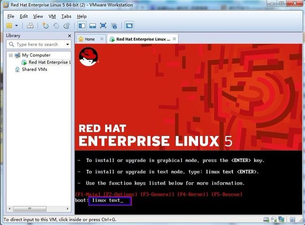Select Shared VMs in the library

(34, 70)
